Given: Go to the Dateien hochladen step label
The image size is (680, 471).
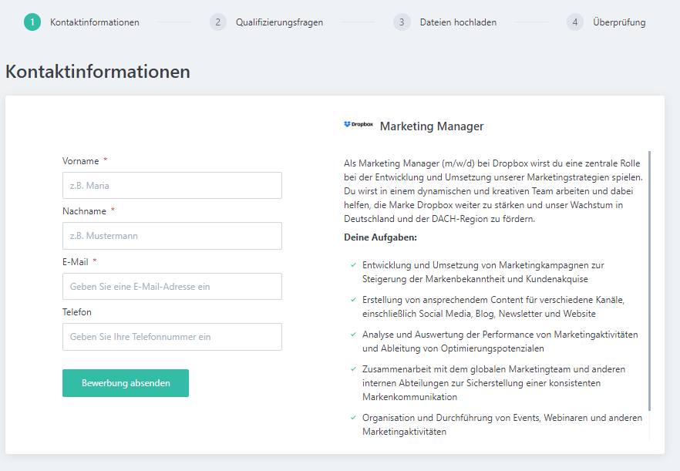Looking at the screenshot, I should pos(458,22).
